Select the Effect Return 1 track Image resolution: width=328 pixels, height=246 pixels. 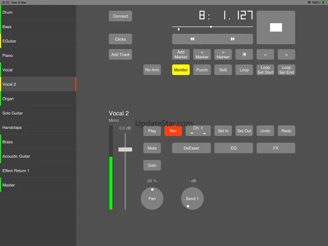tap(38, 171)
